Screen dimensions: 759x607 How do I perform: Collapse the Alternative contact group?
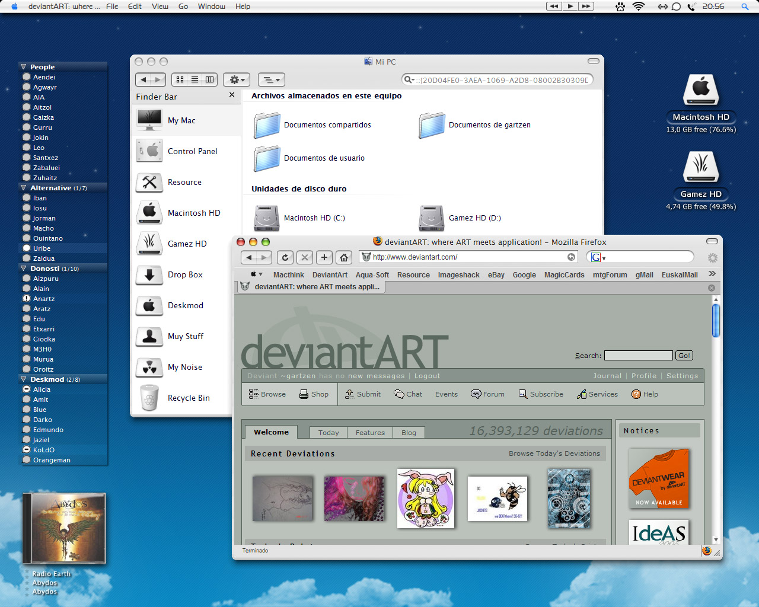(24, 188)
